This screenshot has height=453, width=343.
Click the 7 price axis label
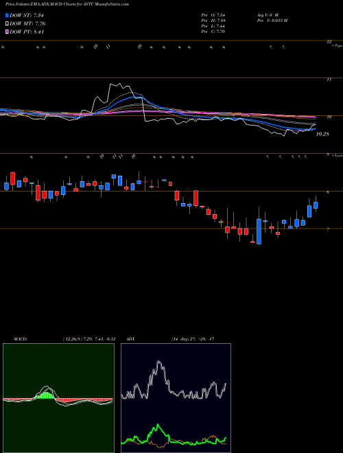click(328, 230)
